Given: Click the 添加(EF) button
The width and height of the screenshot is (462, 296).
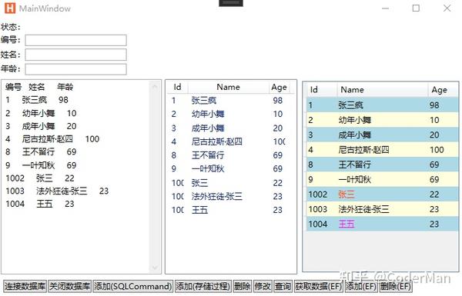Looking at the screenshot, I should click(x=361, y=286).
